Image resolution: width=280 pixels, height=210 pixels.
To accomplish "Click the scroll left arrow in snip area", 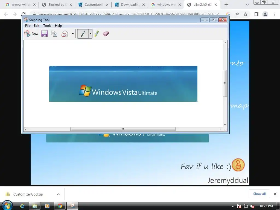I will point(26,129).
